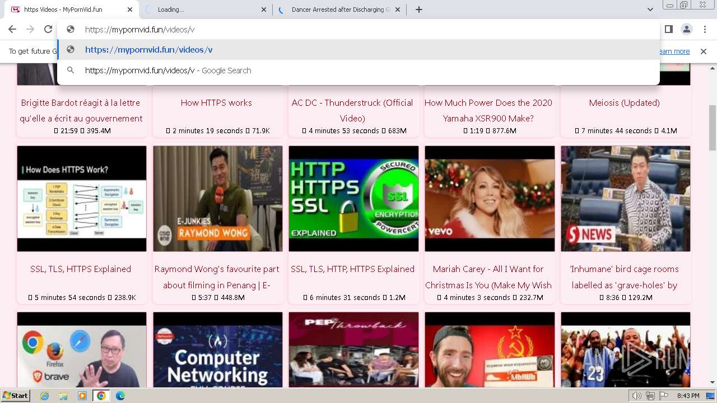Open the profile avatar menu
Screen dimensions: 717x403
point(686,29)
